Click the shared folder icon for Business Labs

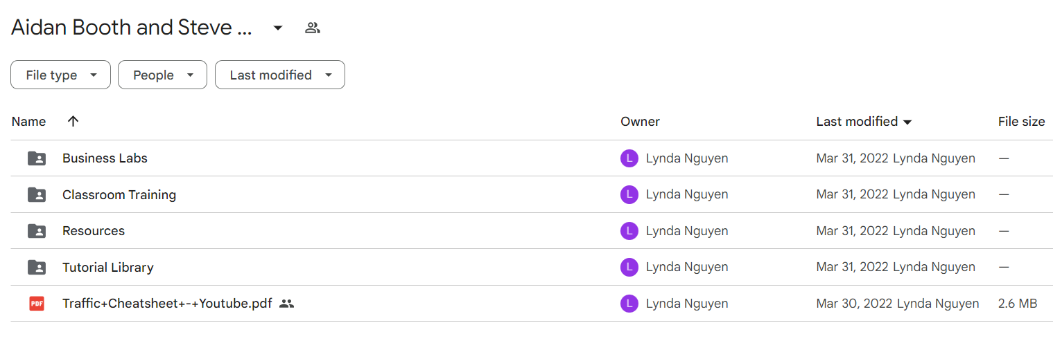point(37,158)
